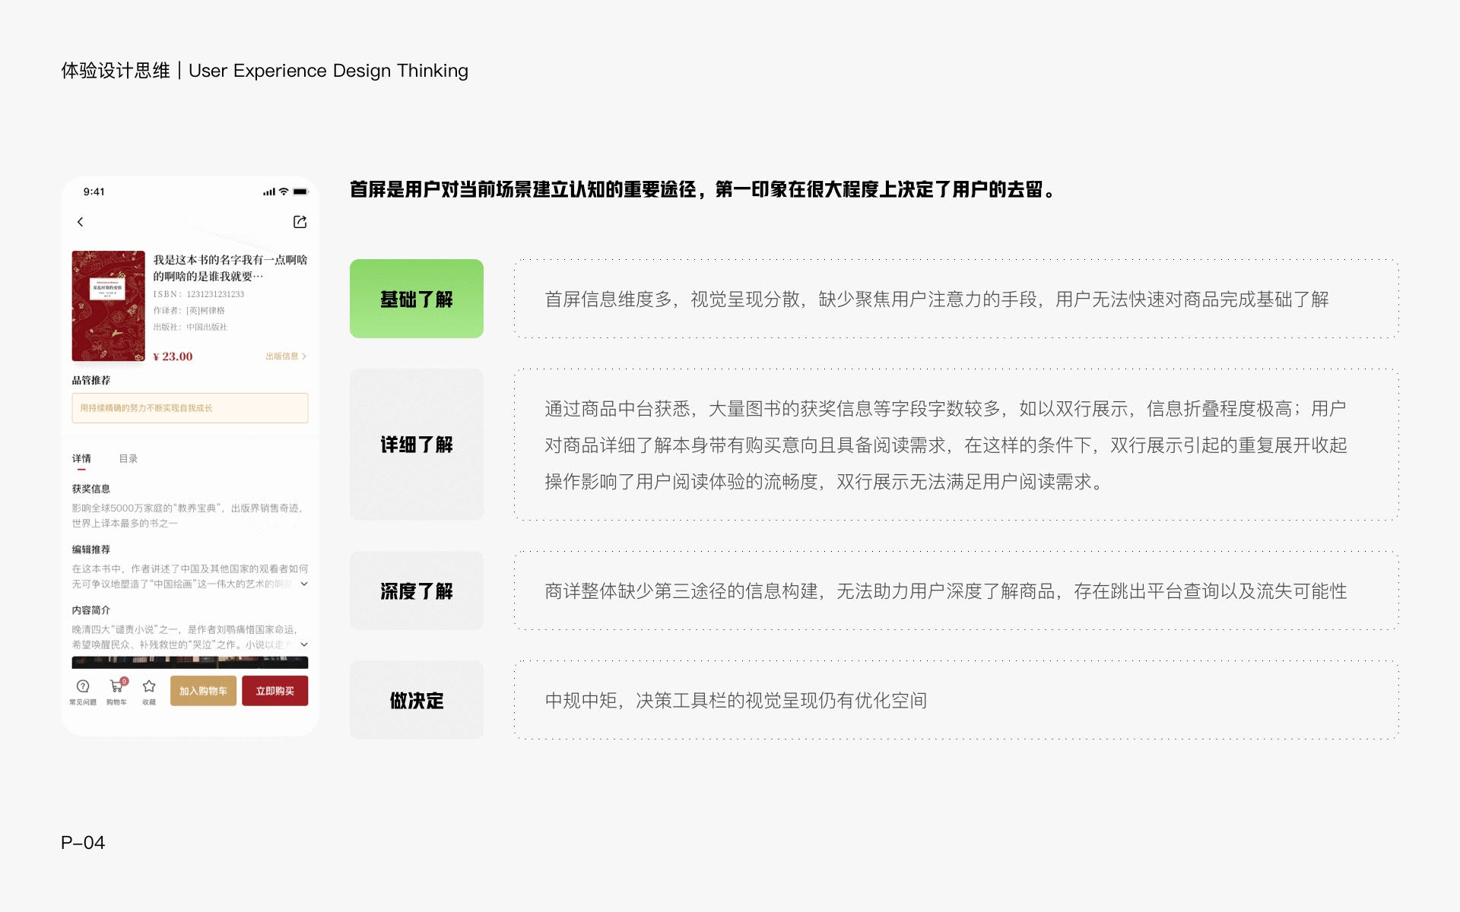This screenshot has width=1460, height=912.
Task: Click the 加入购物车 button
Action: [x=203, y=691]
